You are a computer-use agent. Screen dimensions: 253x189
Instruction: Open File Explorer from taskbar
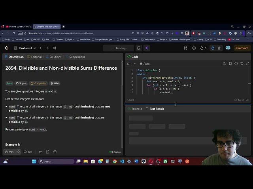pos(85,161)
